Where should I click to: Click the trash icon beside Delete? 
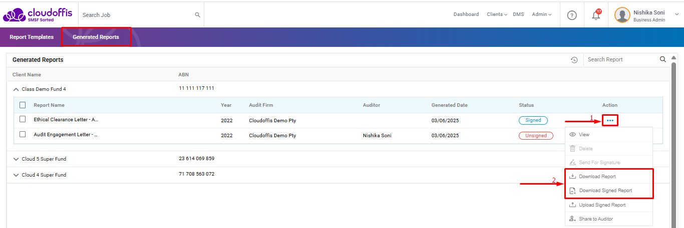tap(572, 149)
